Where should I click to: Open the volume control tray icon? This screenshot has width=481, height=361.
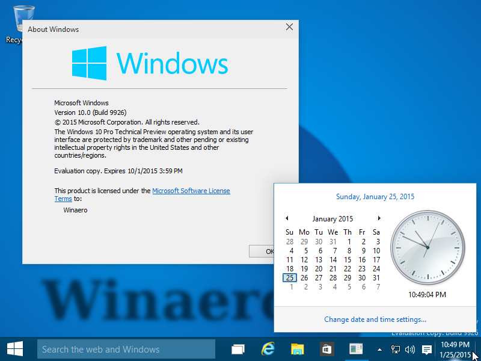[410, 350]
